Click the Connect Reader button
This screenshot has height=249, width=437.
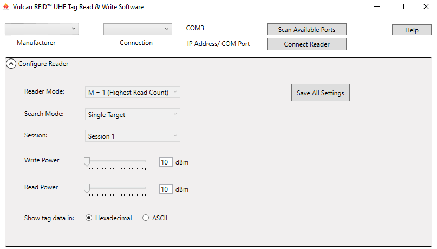point(306,44)
